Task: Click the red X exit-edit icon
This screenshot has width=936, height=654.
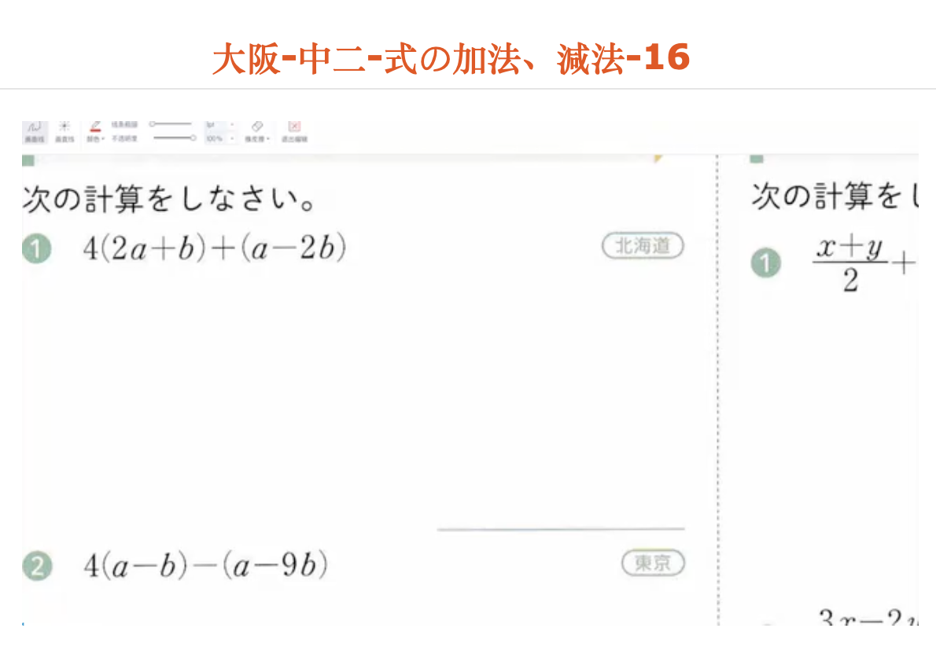Action: [x=295, y=124]
